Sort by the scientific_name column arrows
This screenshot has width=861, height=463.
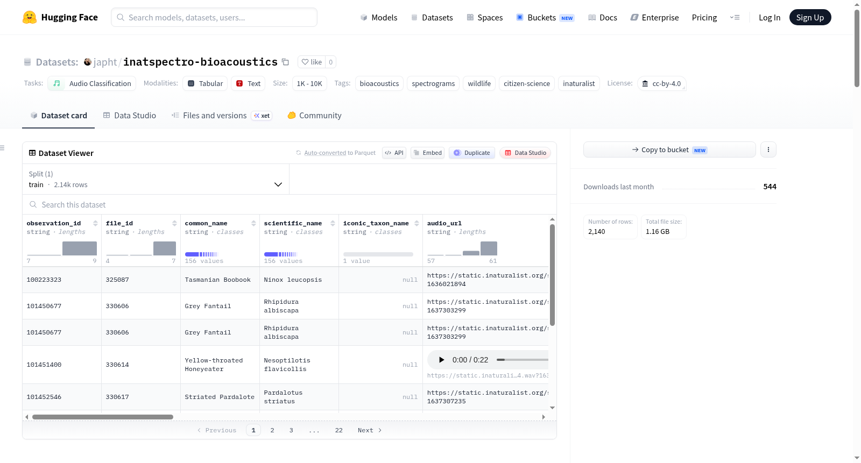click(333, 223)
